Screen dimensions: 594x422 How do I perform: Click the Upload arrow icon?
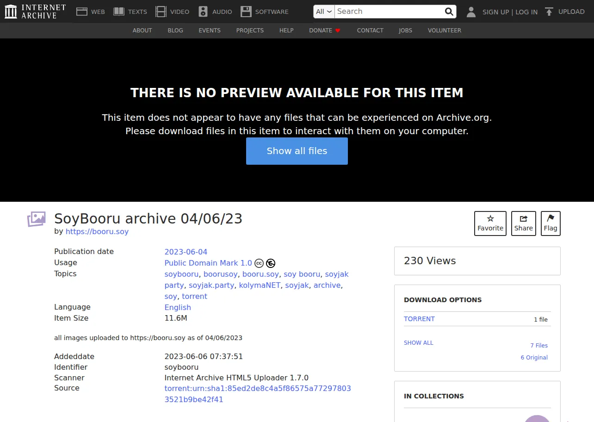(x=549, y=12)
